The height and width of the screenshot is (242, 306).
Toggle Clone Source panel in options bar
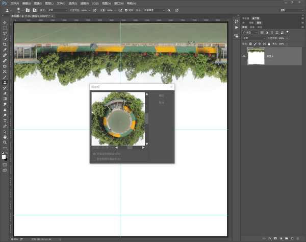(x=34, y=10)
